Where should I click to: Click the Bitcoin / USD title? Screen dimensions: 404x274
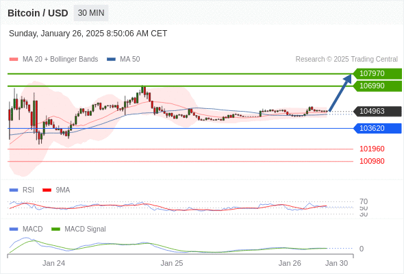[x=38, y=13]
